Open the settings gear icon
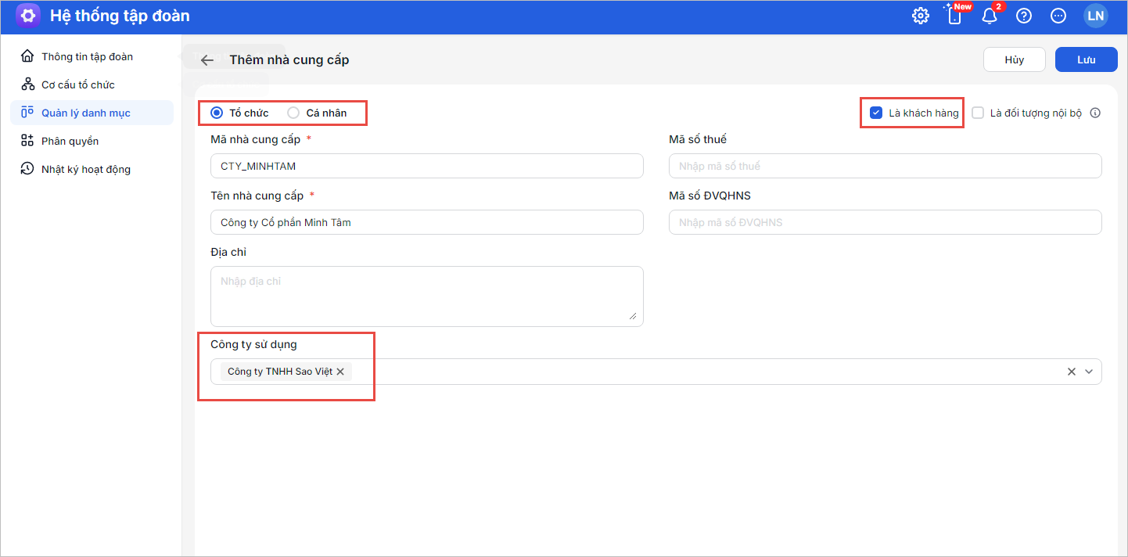 [921, 16]
